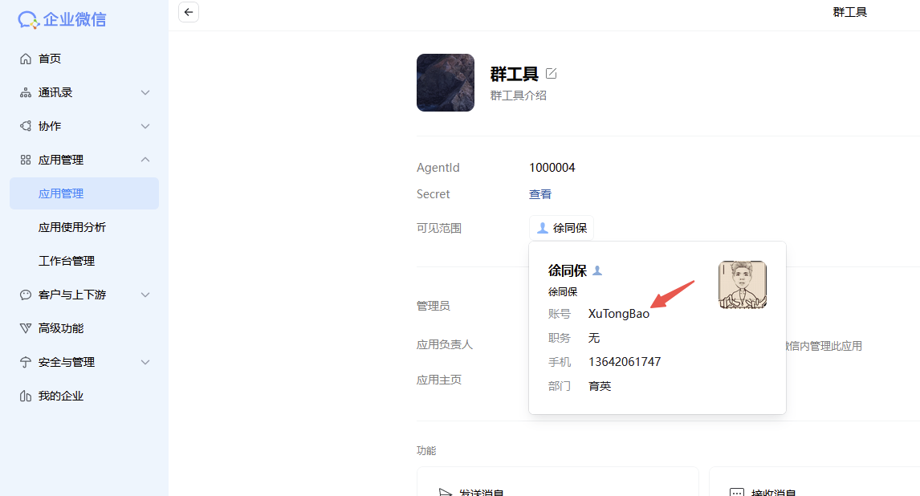The height and width of the screenshot is (496, 920).
Task: Expand 客户与上下游 chevron
Action: [x=145, y=295]
